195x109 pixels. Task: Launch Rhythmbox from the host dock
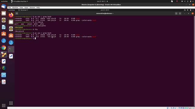[4, 20]
